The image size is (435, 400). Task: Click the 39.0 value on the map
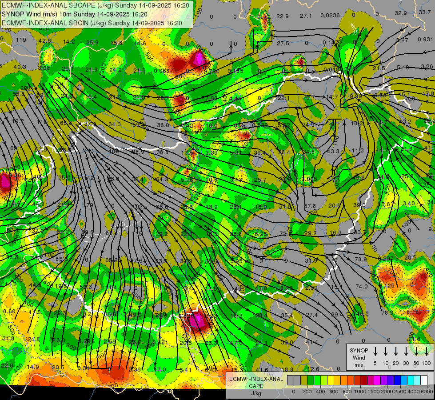[x=359, y=205]
